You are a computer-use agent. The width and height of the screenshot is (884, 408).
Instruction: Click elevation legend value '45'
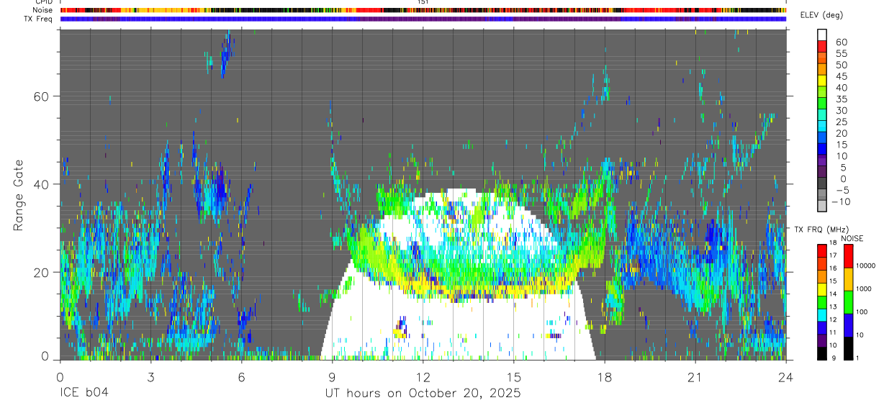pyautogui.click(x=841, y=76)
